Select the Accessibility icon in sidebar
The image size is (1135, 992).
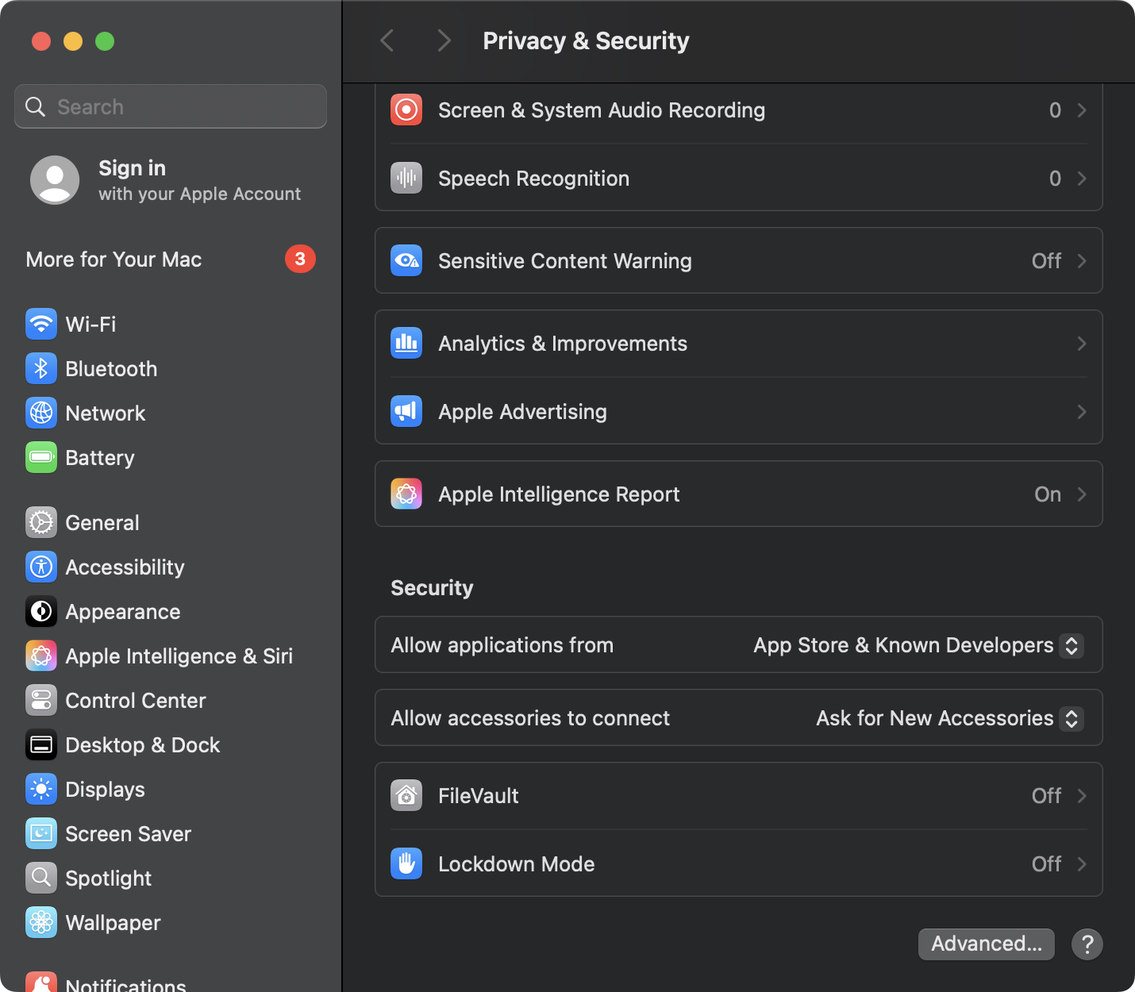[41, 567]
